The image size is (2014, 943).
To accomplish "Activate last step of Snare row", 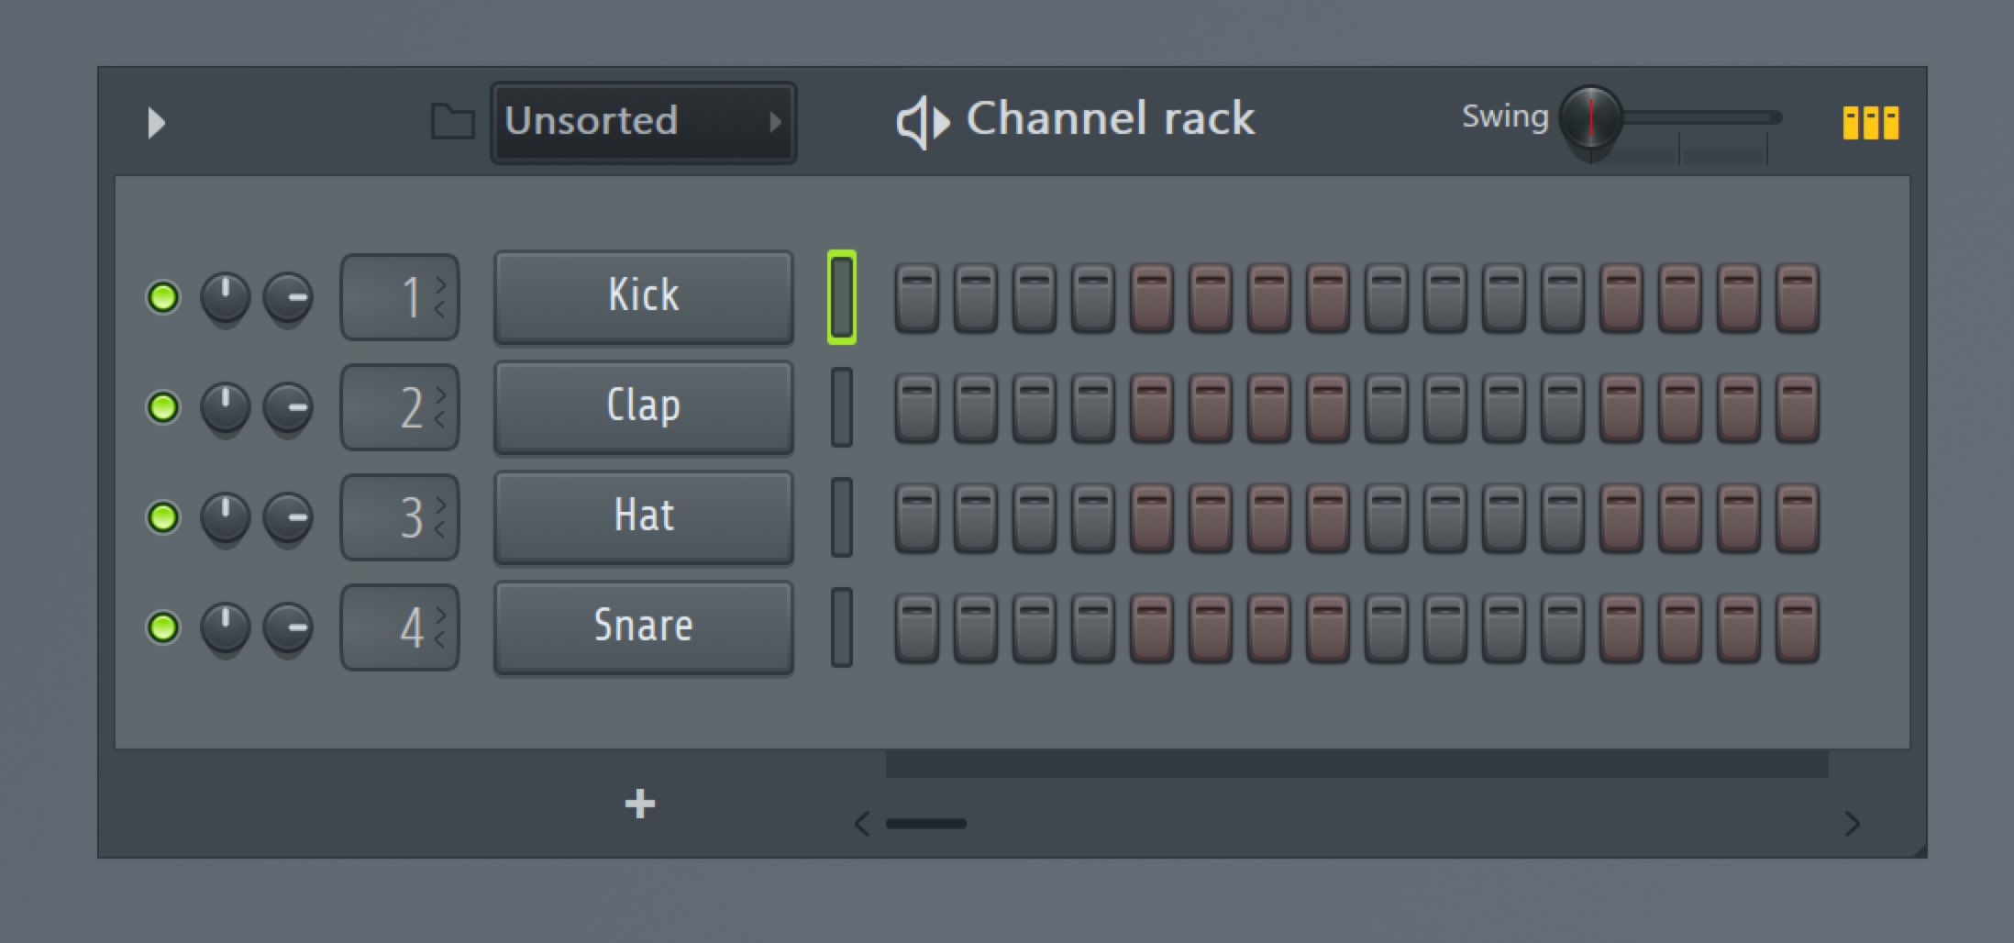I will (x=1798, y=628).
